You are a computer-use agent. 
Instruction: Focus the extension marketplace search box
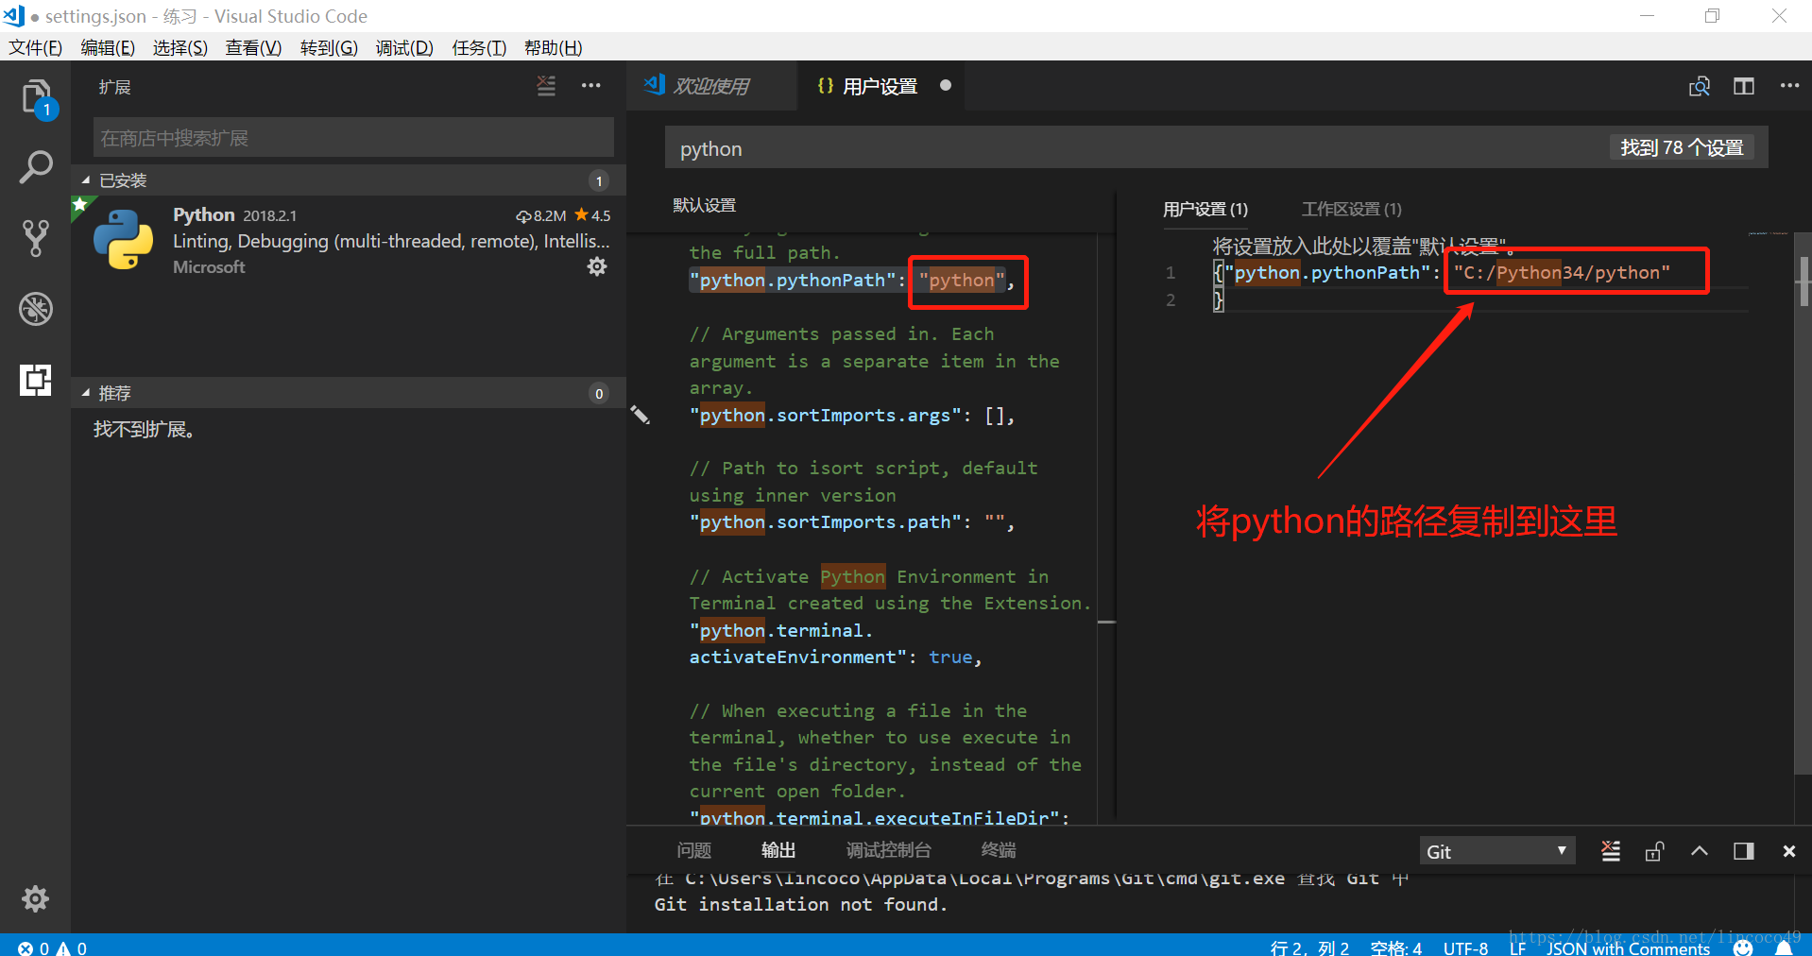point(353,138)
